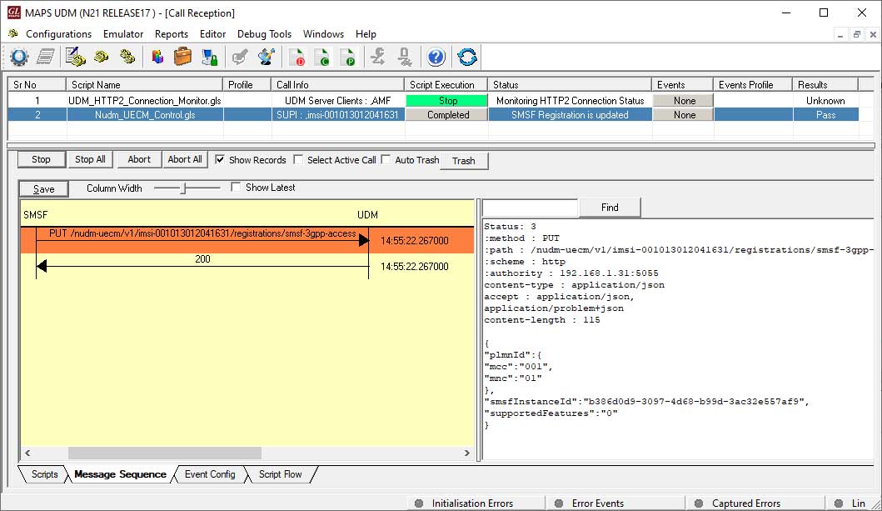Enable the Select Active Call checkbox
Screen dimensions: 882x511
coord(298,160)
